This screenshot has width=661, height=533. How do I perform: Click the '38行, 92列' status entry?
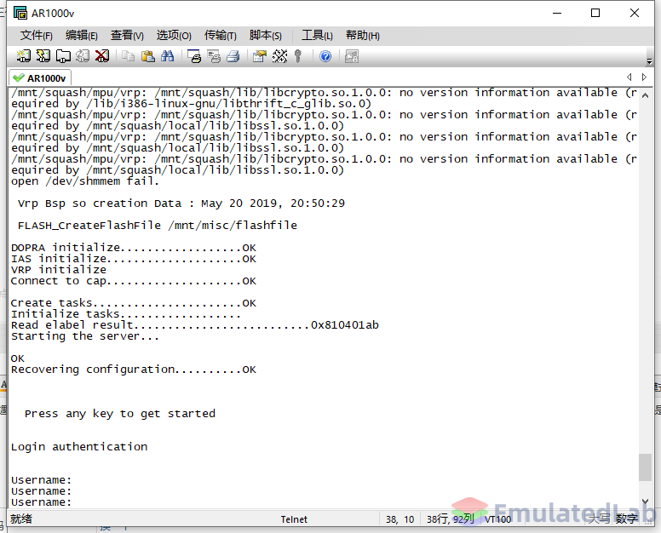click(x=451, y=519)
